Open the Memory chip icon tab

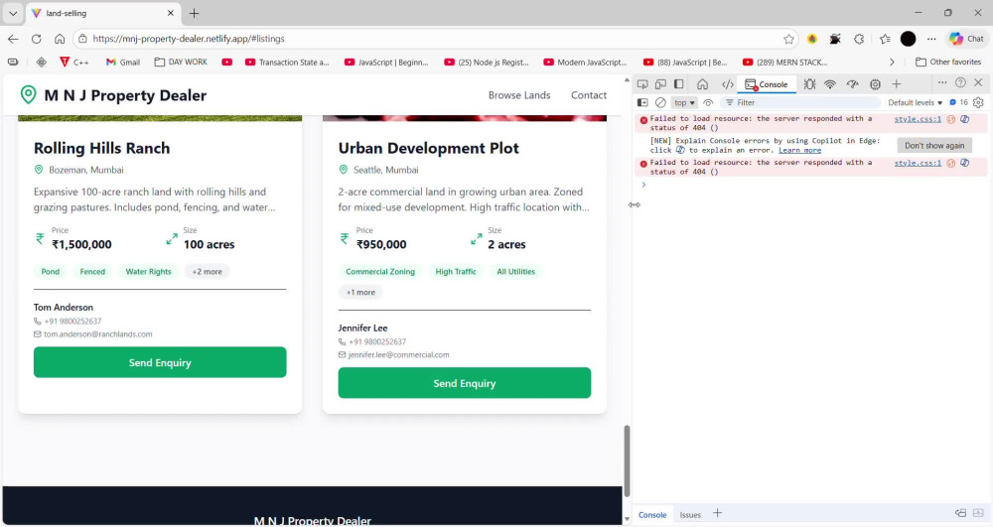(875, 84)
